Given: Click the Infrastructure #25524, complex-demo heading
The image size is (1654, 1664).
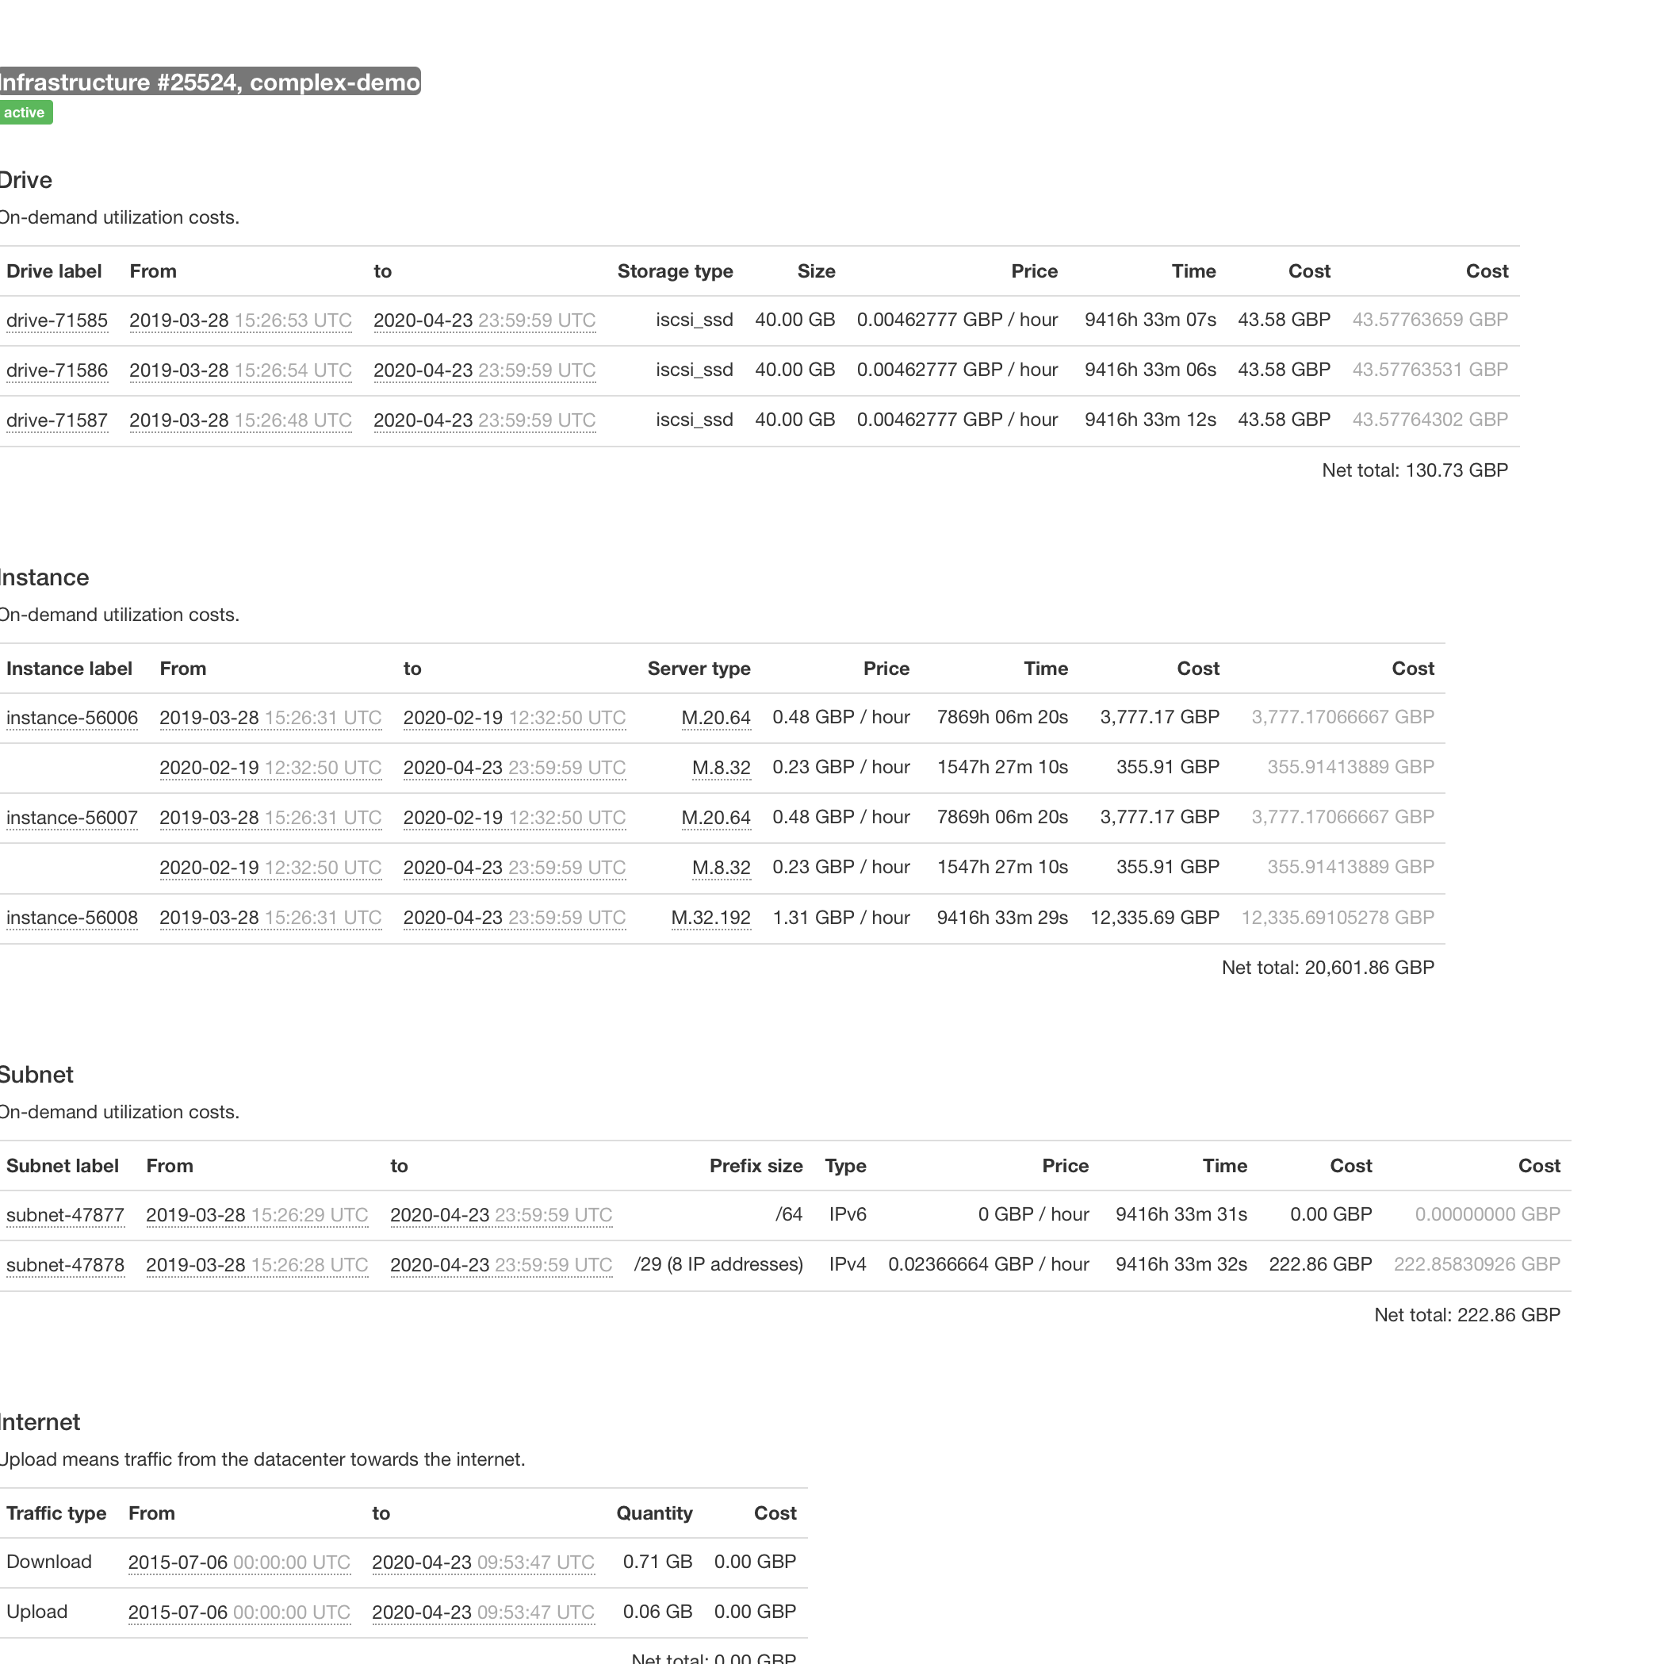Looking at the screenshot, I should pos(209,82).
